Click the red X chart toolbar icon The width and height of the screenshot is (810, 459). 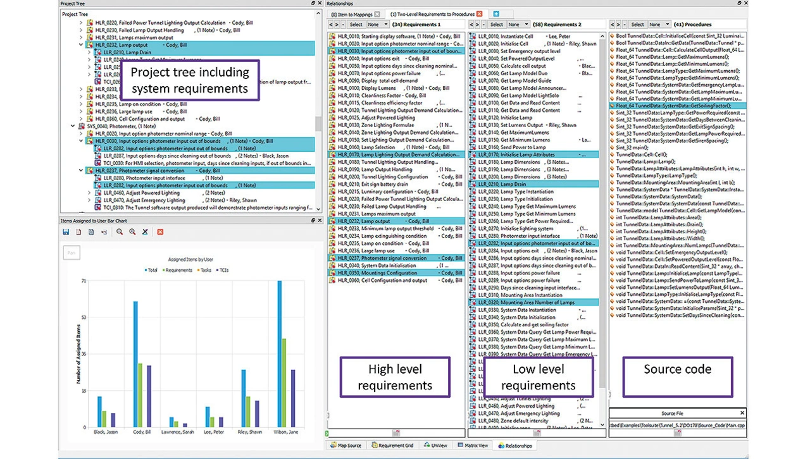[160, 232]
